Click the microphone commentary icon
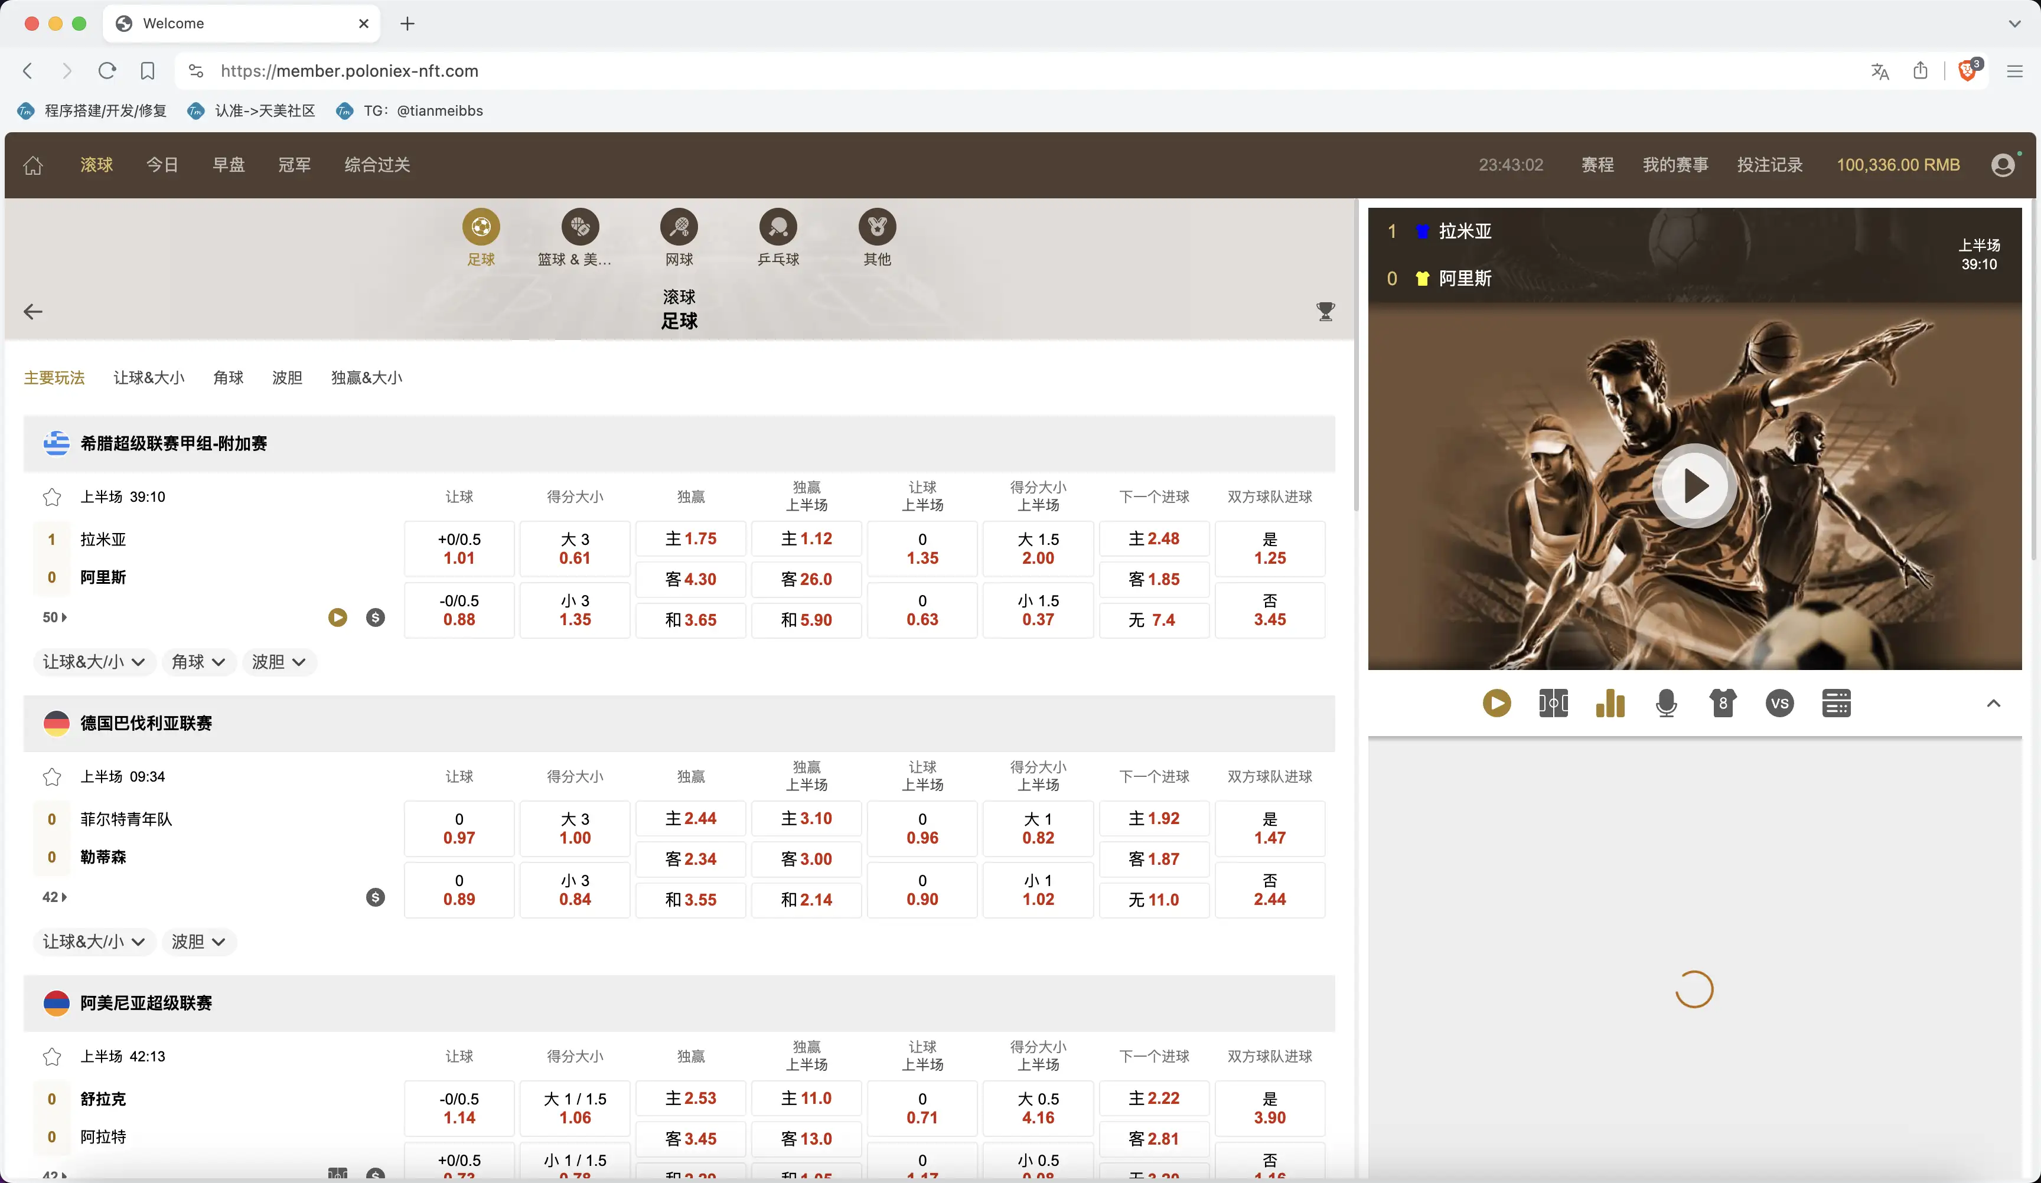Screen dimensions: 2041x1183 (x=1666, y=703)
